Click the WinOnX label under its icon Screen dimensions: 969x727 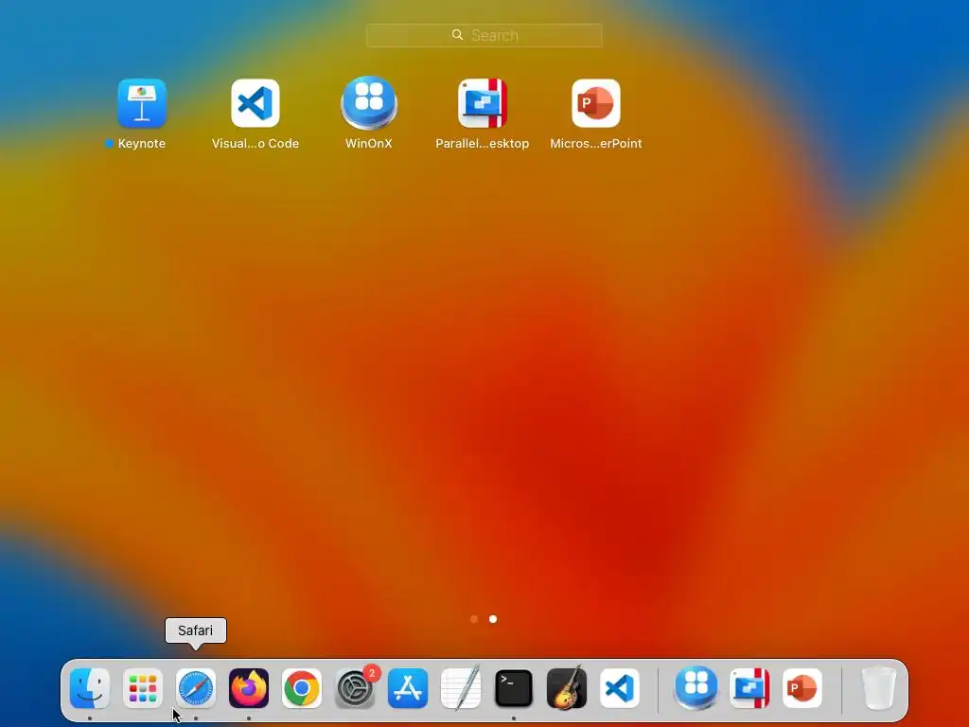pyautogui.click(x=369, y=144)
